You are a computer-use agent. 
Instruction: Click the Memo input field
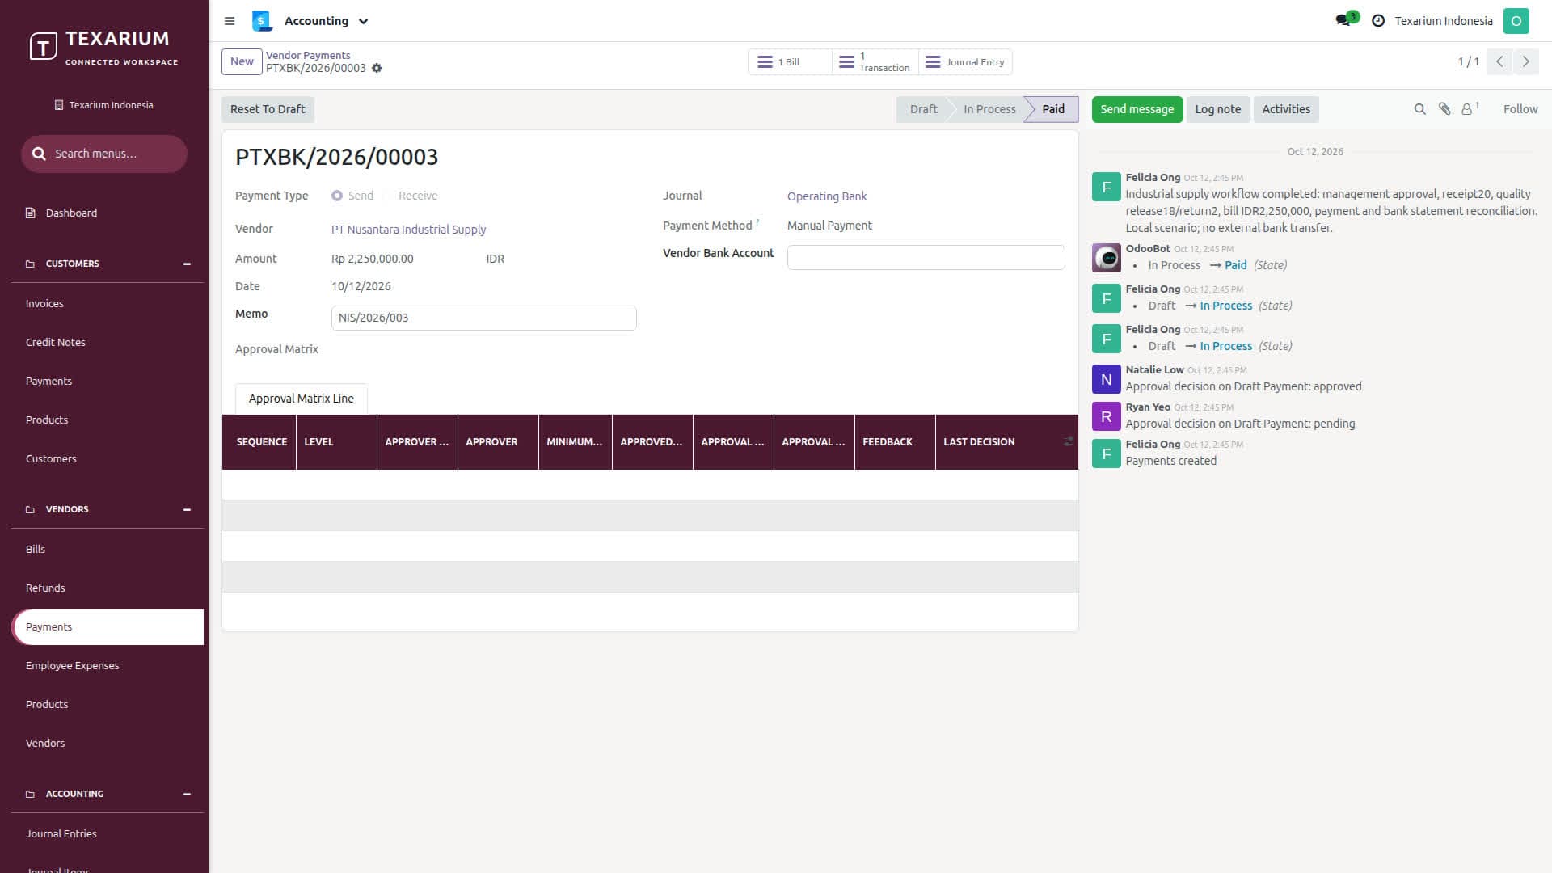pos(483,318)
